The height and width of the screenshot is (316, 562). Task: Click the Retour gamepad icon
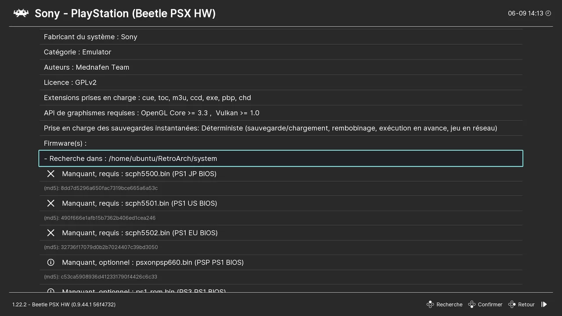(512, 304)
